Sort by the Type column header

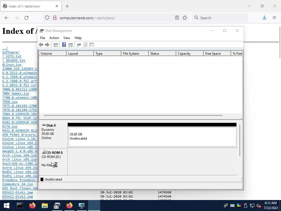[x=107, y=54]
